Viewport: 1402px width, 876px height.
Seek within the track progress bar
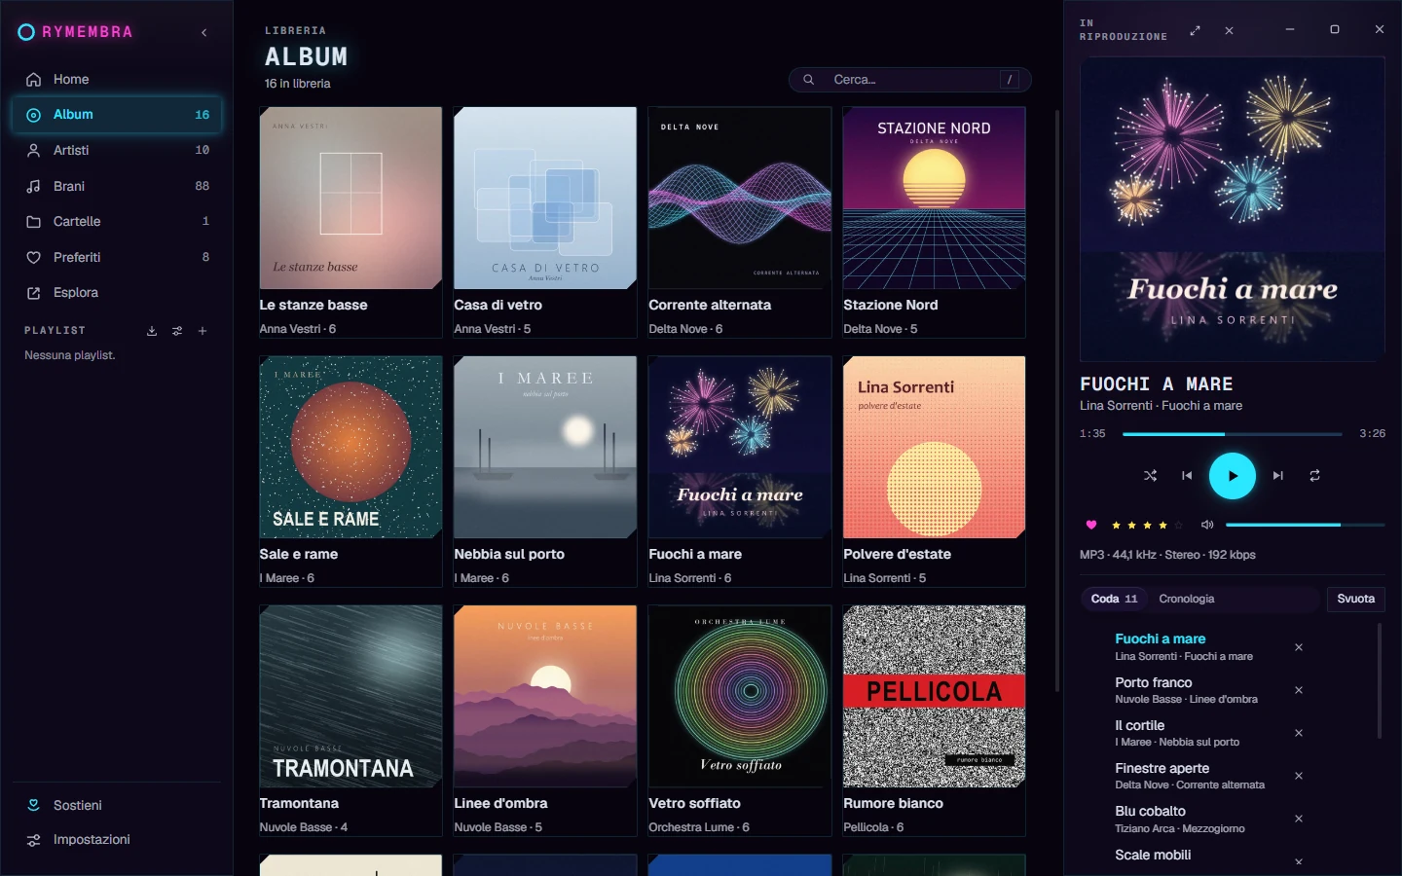pos(1232,434)
